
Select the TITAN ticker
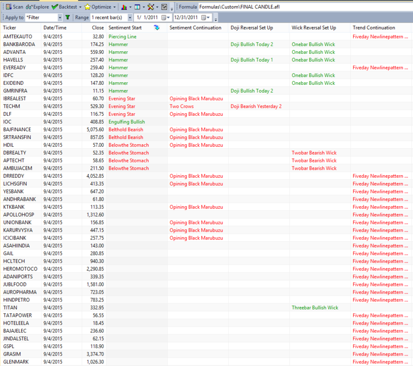(10, 308)
